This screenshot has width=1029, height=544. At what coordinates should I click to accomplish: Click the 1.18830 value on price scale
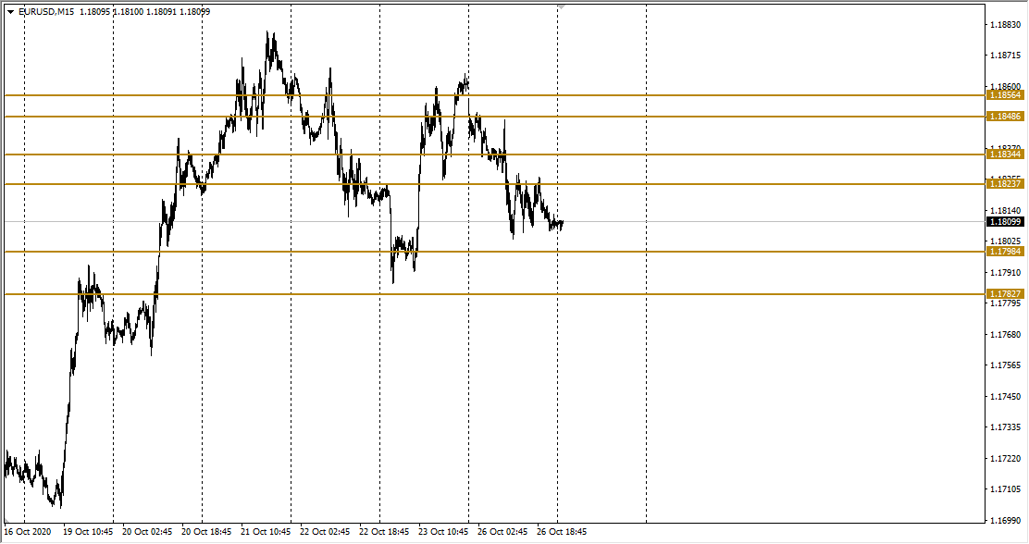(1005, 25)
